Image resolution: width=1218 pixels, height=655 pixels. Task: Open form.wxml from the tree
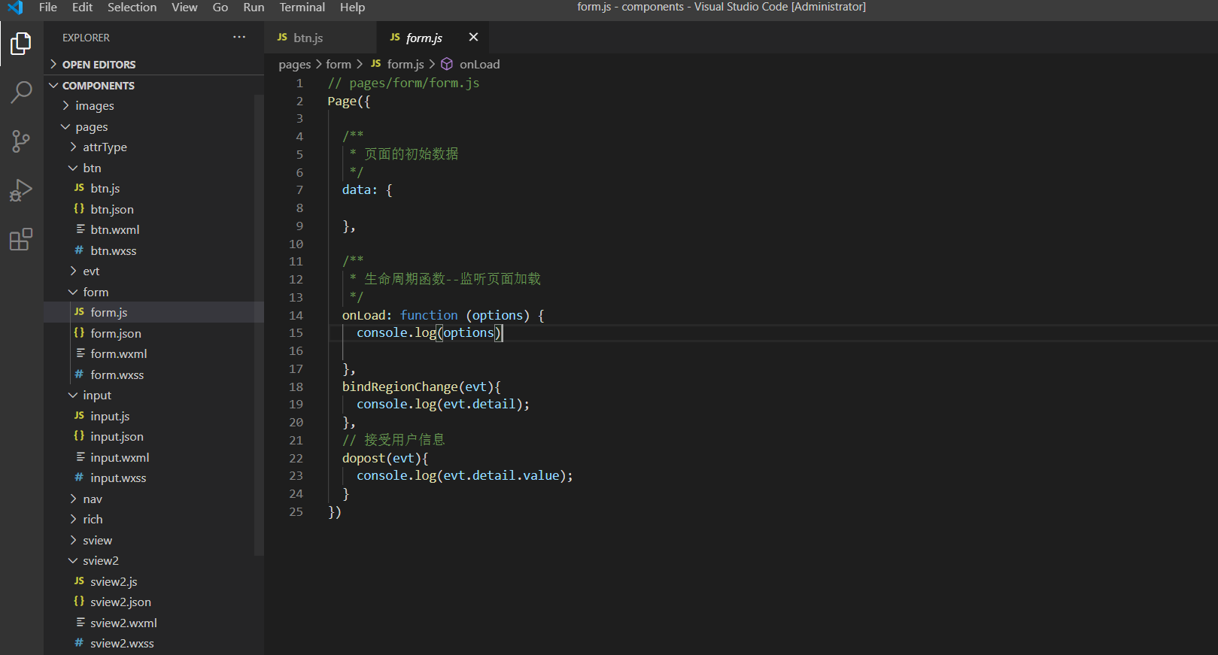tap(150, 353)
